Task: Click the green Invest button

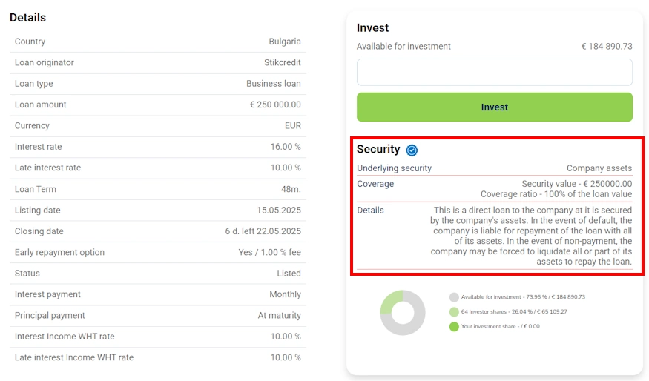Action: tap(495, 107)
